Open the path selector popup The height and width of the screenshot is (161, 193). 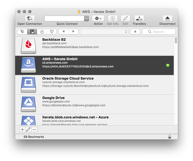[x=104, y=32]
